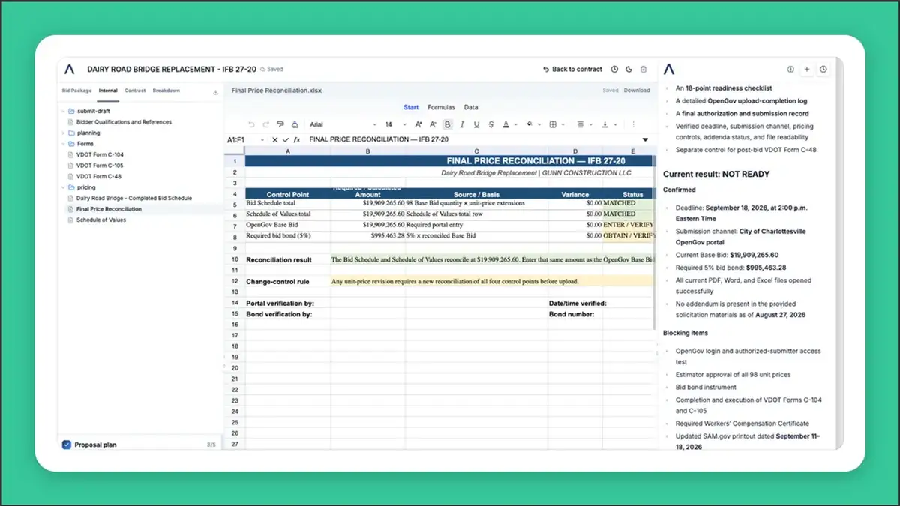Switch to the Formulas ribbon tab
This screenshot has height=506, width=900.
point(441,107)
